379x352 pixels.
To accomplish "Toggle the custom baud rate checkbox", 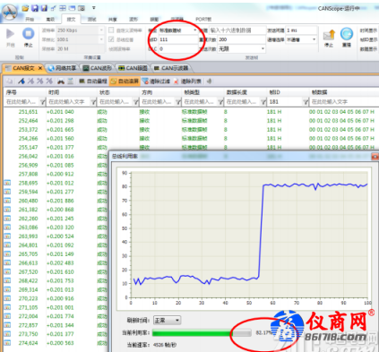I will point(111,30).
